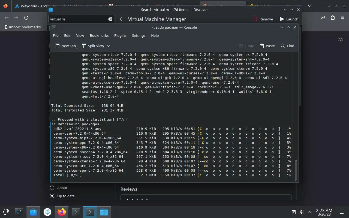349x218 pixels.
Task: Open Firefox list all tabs chevron
Action: [x=310, y=6]
